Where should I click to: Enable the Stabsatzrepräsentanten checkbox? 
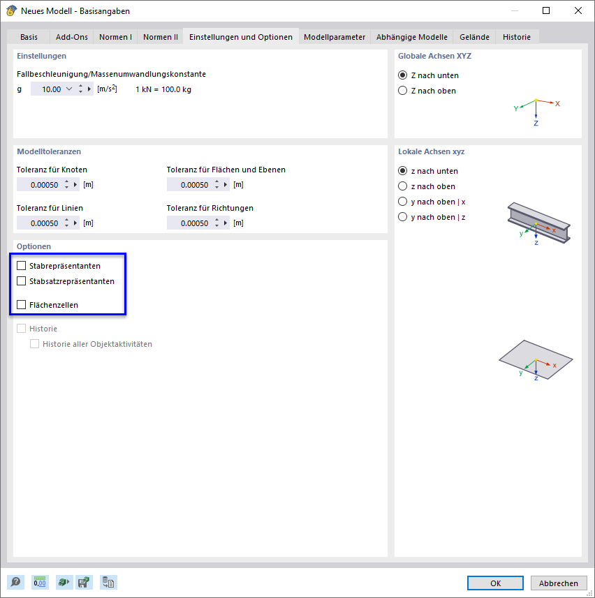22,281
